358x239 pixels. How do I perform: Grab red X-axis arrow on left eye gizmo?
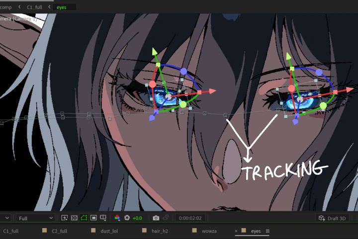coord(212,91)
